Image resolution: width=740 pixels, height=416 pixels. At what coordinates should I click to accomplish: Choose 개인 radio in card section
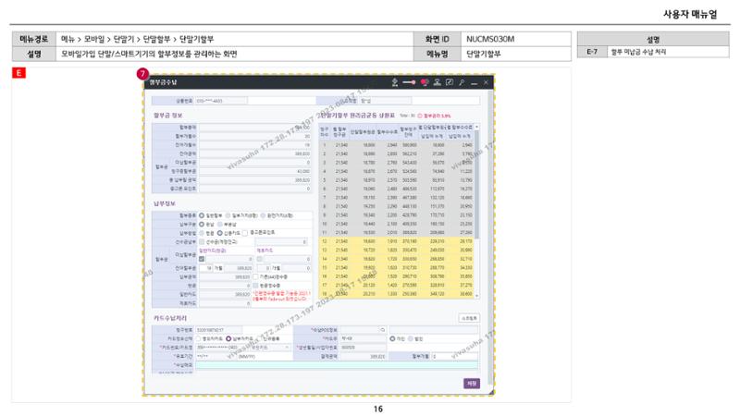tap(392, 338)
